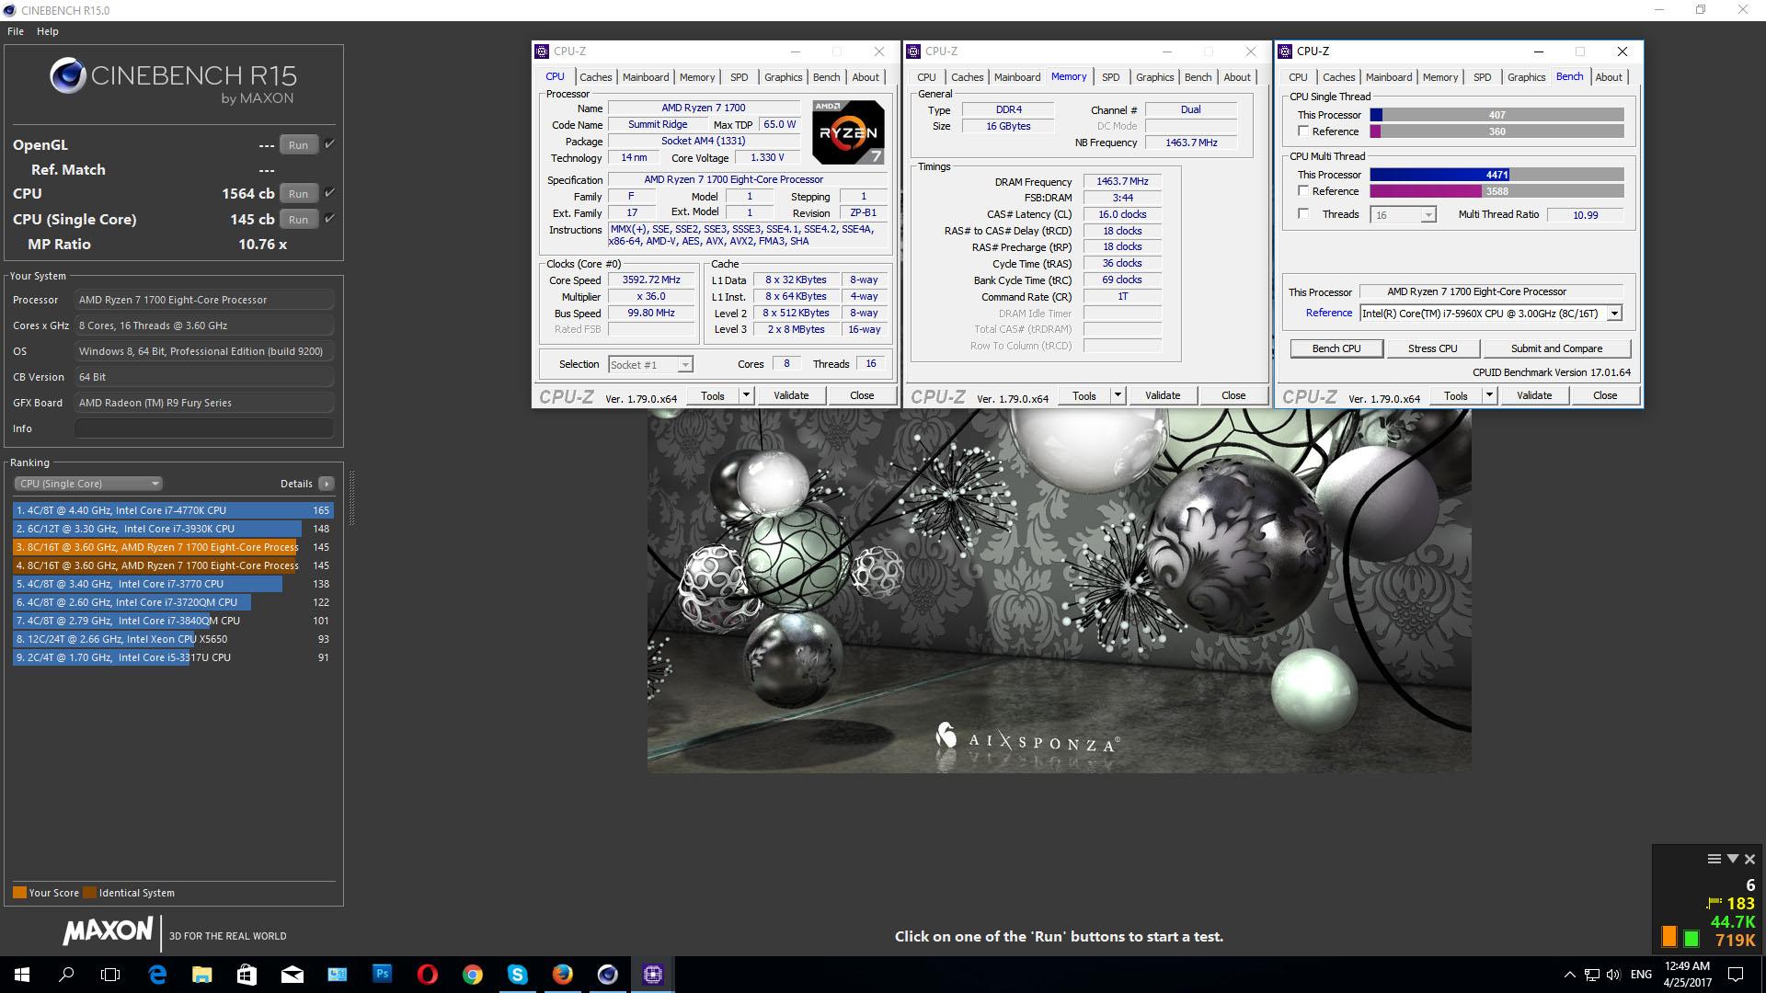Screen dimensions: 1766x993
Task: Open File Explorer from the taskbar
Action: [x=202, y=975]
